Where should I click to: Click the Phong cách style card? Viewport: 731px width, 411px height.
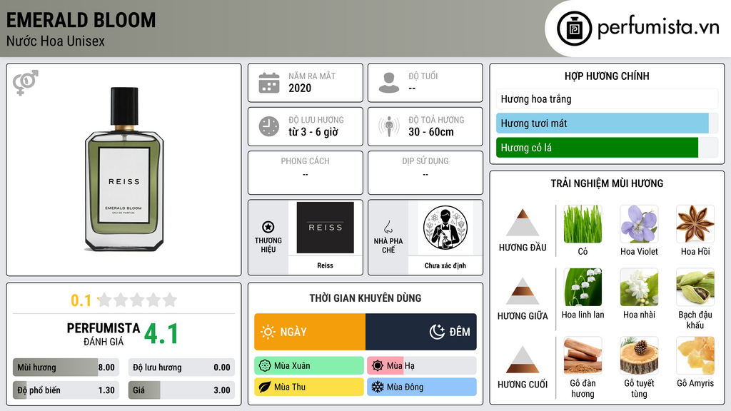[306, 173]
